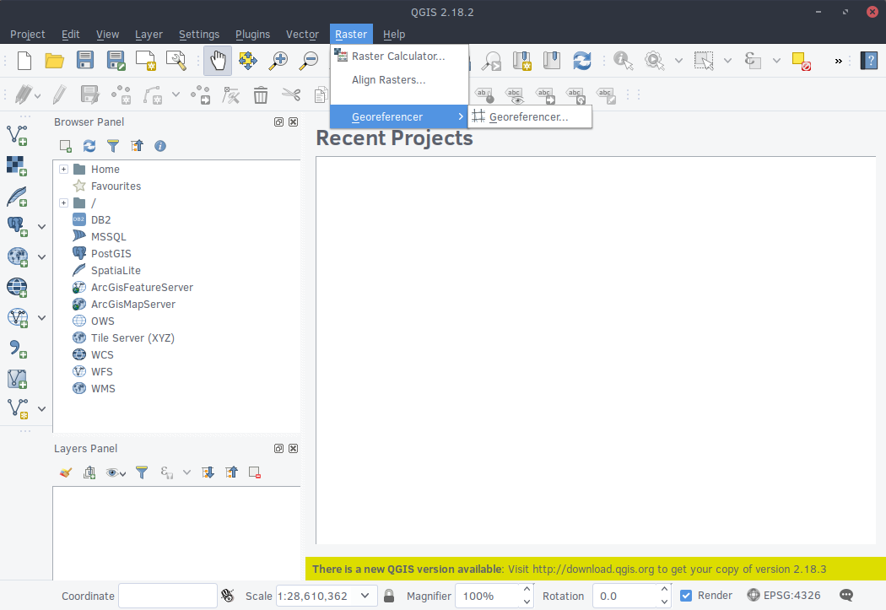
Task: Undock the Layers Panel
Action: (278, 449)
